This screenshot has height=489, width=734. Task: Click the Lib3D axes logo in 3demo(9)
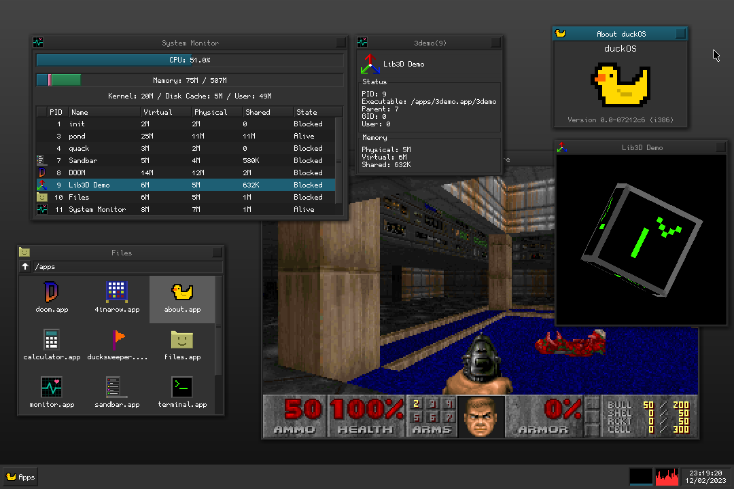tap(370, 64)
